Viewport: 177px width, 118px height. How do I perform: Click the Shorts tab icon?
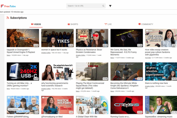(x=68, y=24)
